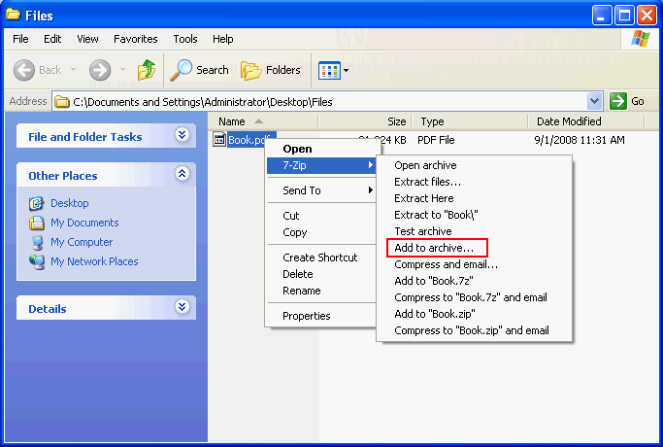Screen dimensions: 663x447
Task: Click the "9/1/2008 11:31 AM" date cell
Action: tap(580, 140)
